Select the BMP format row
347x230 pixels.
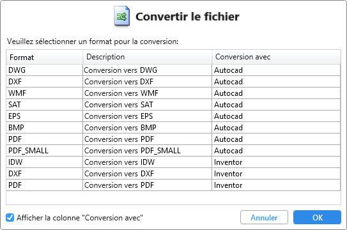173,128
